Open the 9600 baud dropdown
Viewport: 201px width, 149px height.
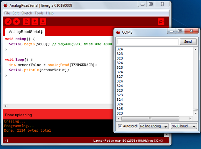tap(184, 126)
